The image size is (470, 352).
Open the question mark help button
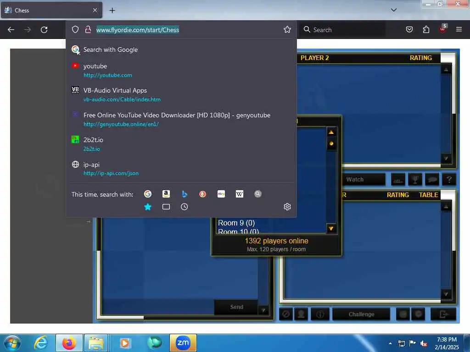point(449,180)
